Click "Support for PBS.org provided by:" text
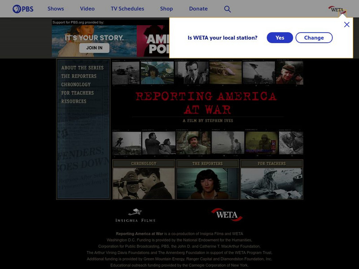This screenshot has height=269, width=359. (x=78, y=22)
